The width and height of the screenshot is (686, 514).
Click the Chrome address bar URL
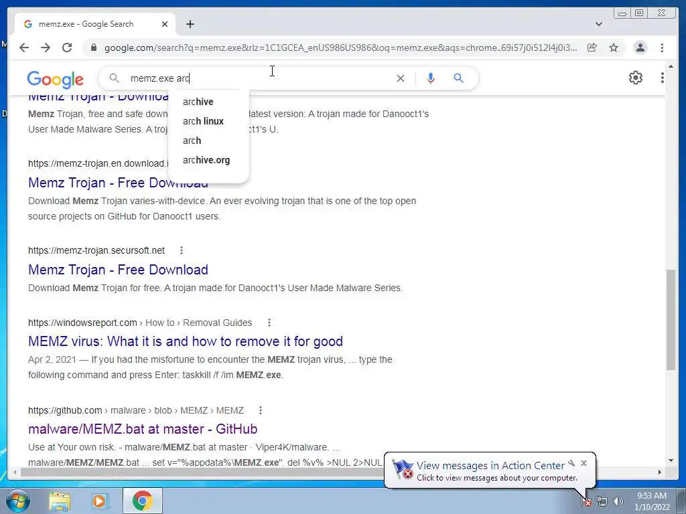340,48
